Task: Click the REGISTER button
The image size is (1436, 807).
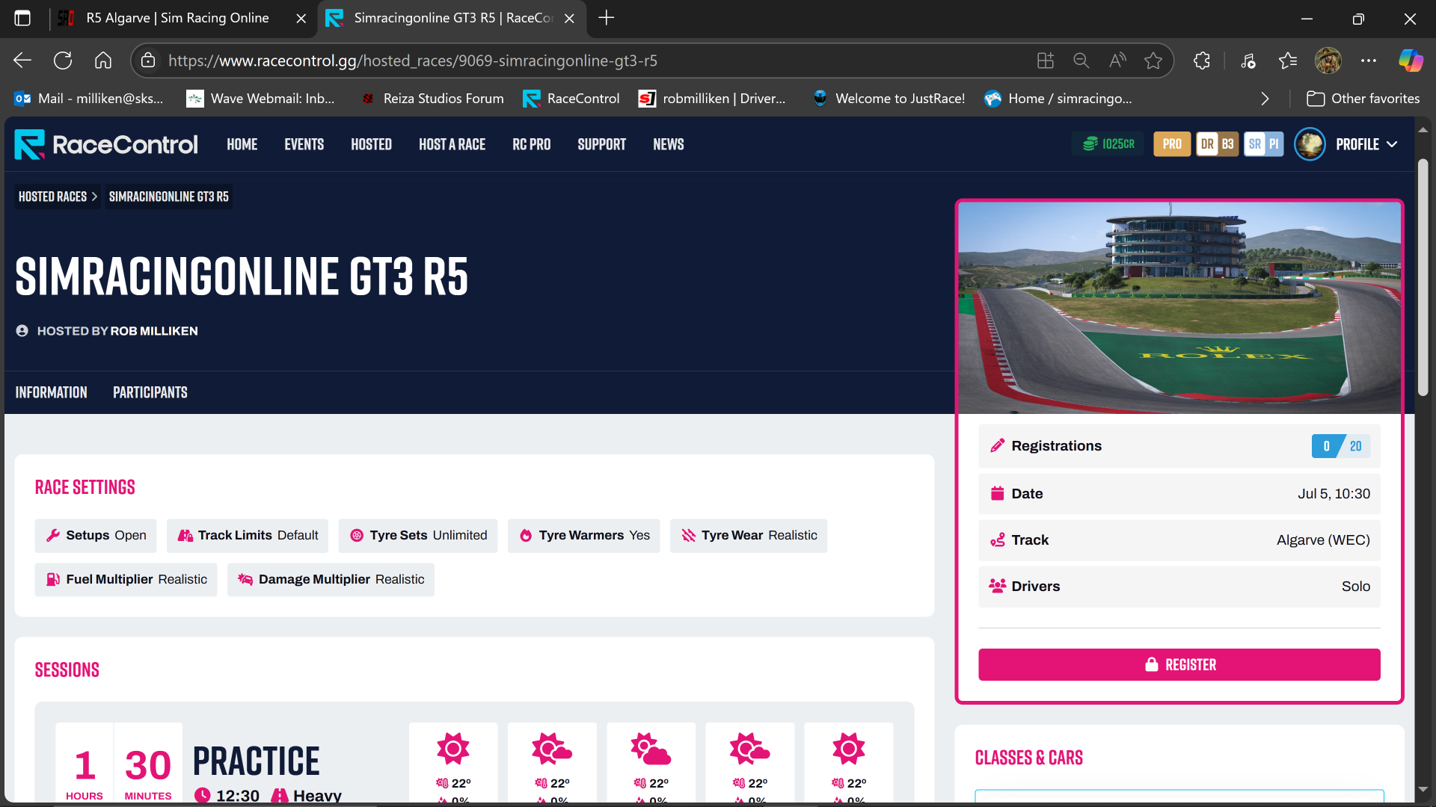Action: (1179, 664)
